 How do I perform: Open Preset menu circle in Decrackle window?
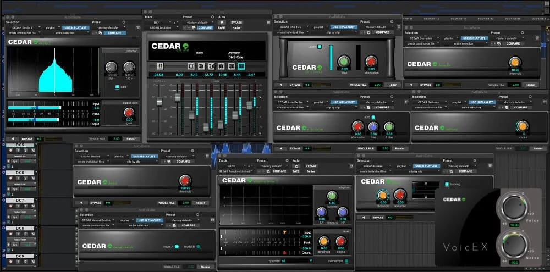(522, 32)
